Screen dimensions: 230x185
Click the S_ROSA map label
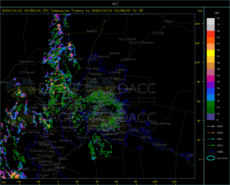click(x=133, y=130)
